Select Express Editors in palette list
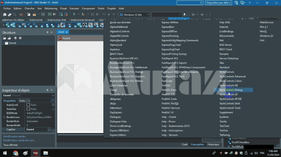The height and width of the screenshot is (157, 281). click(118, 135)
